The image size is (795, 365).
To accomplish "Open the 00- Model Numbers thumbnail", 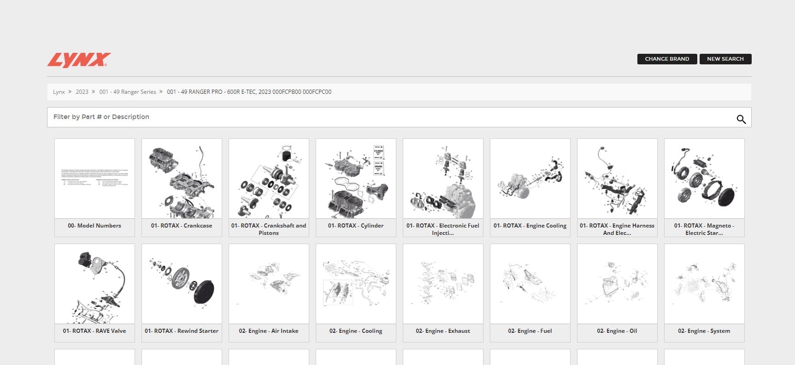I will tap(94, 179).
